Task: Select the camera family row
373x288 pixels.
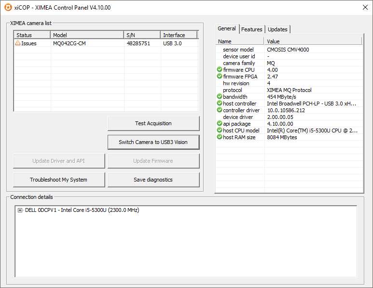Action: [x=289, y=63]
